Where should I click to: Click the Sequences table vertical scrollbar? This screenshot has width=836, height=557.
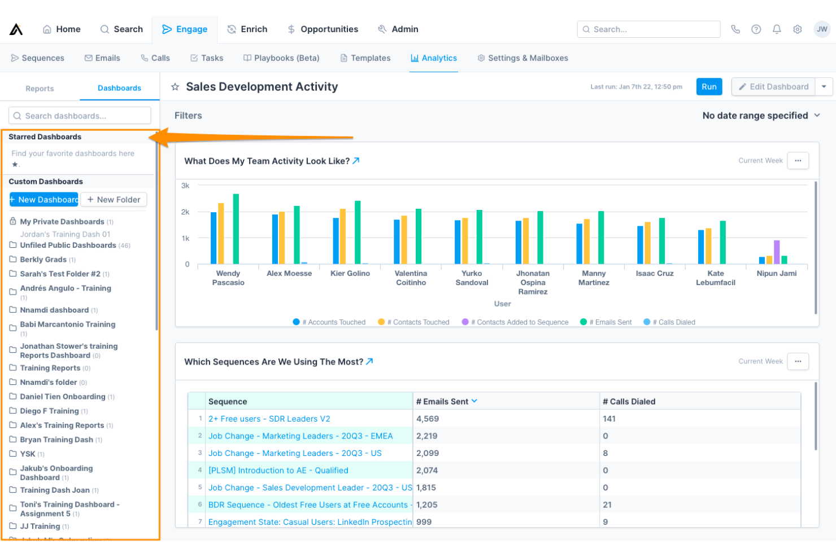pyautogui.click(x=816, y=416)
